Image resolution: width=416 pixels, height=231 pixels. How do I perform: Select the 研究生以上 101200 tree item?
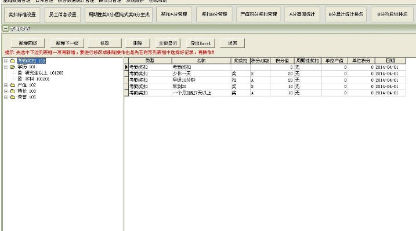point(44,73)
